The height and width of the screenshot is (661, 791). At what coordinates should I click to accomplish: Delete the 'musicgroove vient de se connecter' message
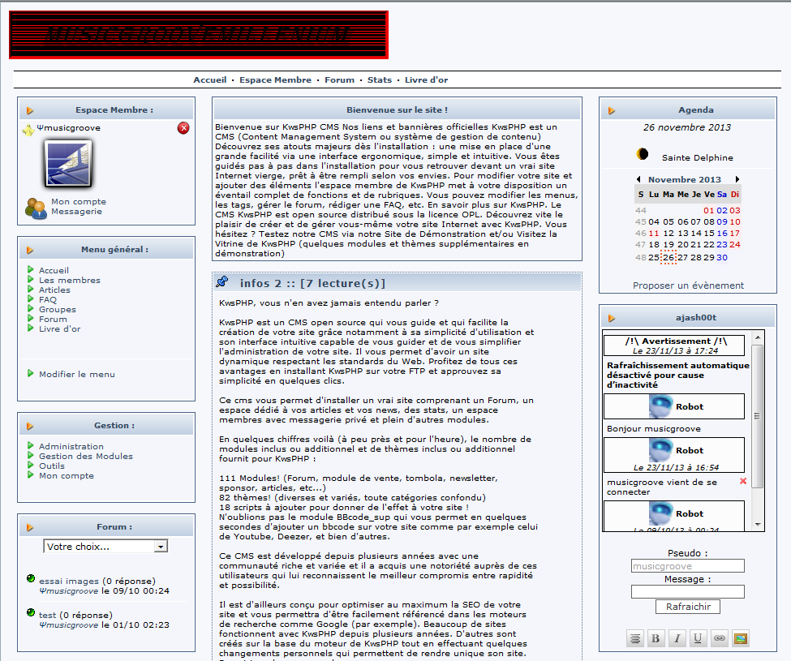pyautogui.click(x=743, y=481)
